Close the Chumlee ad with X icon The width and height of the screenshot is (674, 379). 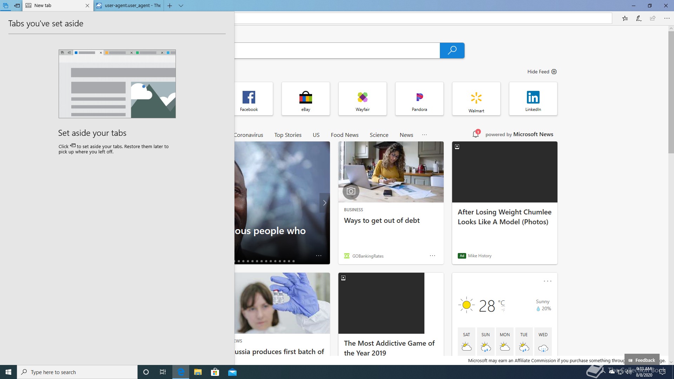pos(457,147)
